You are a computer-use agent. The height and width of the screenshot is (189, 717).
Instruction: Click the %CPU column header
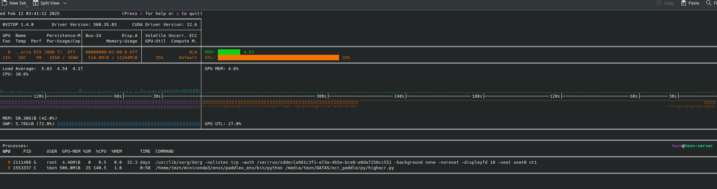point(101,151)
